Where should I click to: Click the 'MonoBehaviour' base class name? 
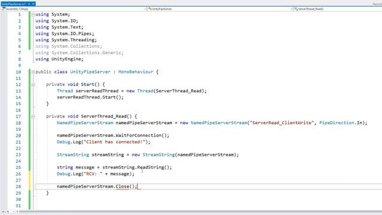(135, 72)
